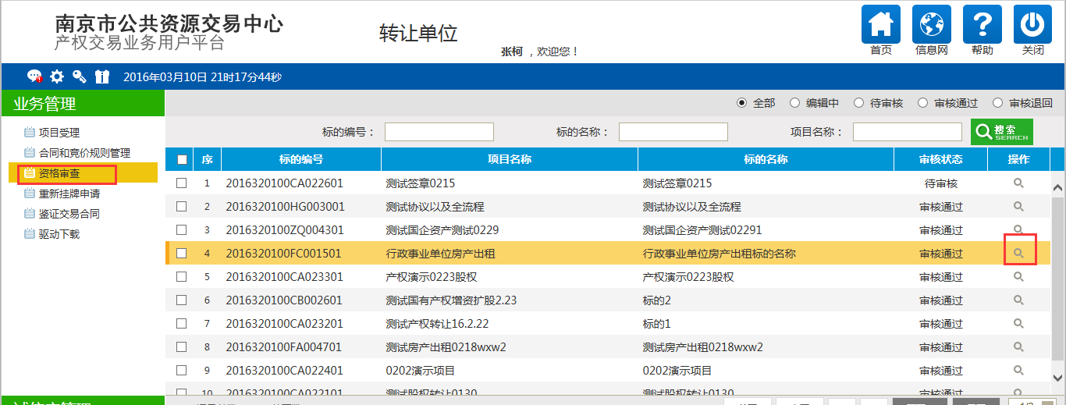This screenshot has width=1066, height=405.
Task: Click the 帮助 question mark icon
Action: pos(982,25)
